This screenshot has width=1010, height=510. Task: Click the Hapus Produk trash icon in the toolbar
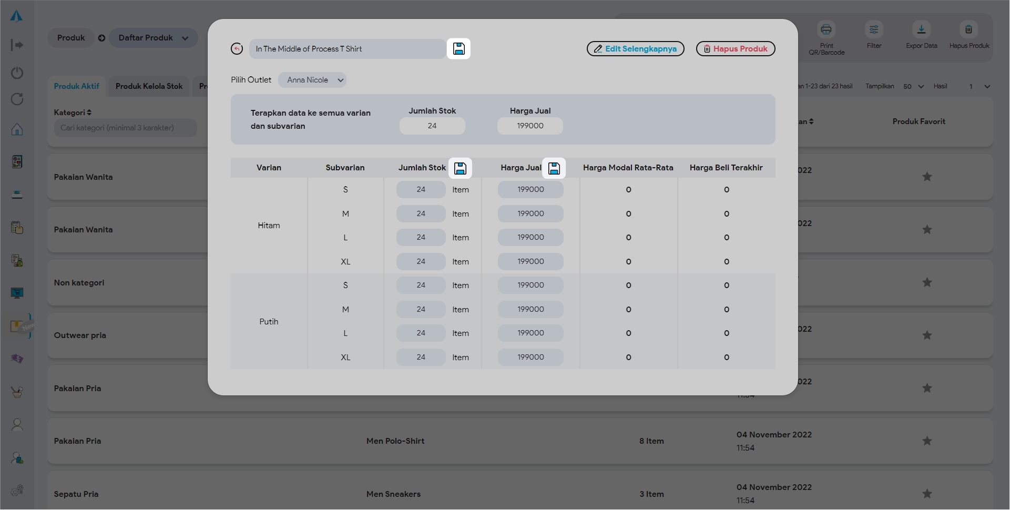968,29
